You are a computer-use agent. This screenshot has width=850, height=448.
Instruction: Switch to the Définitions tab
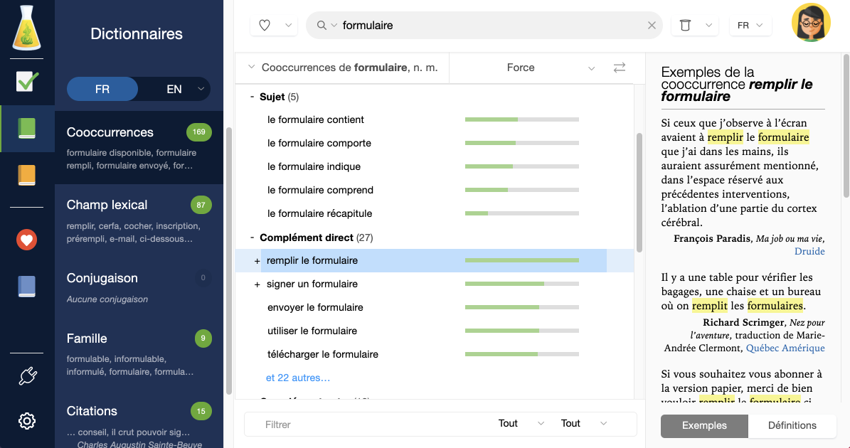click(792, 425)
